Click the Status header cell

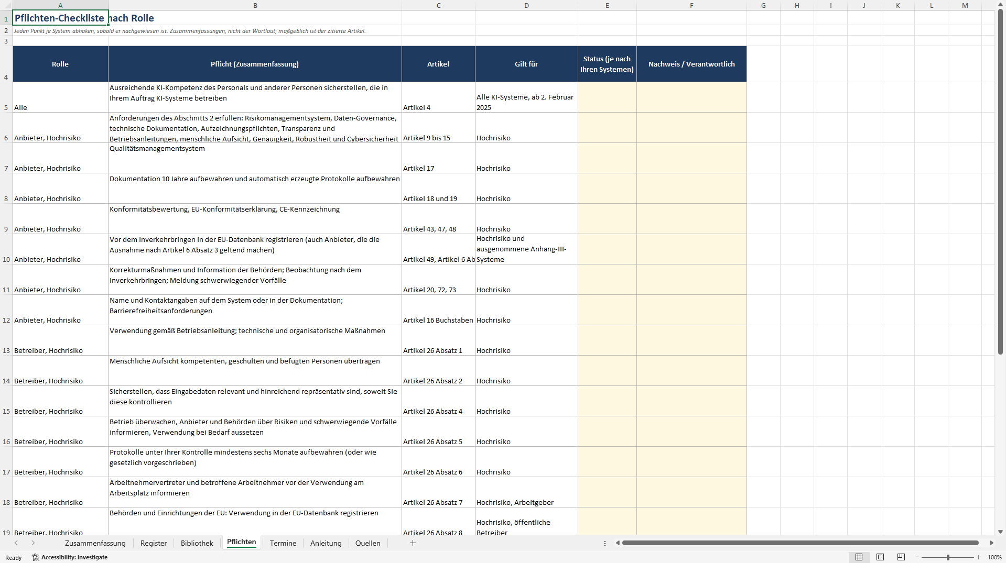[607, 64]
